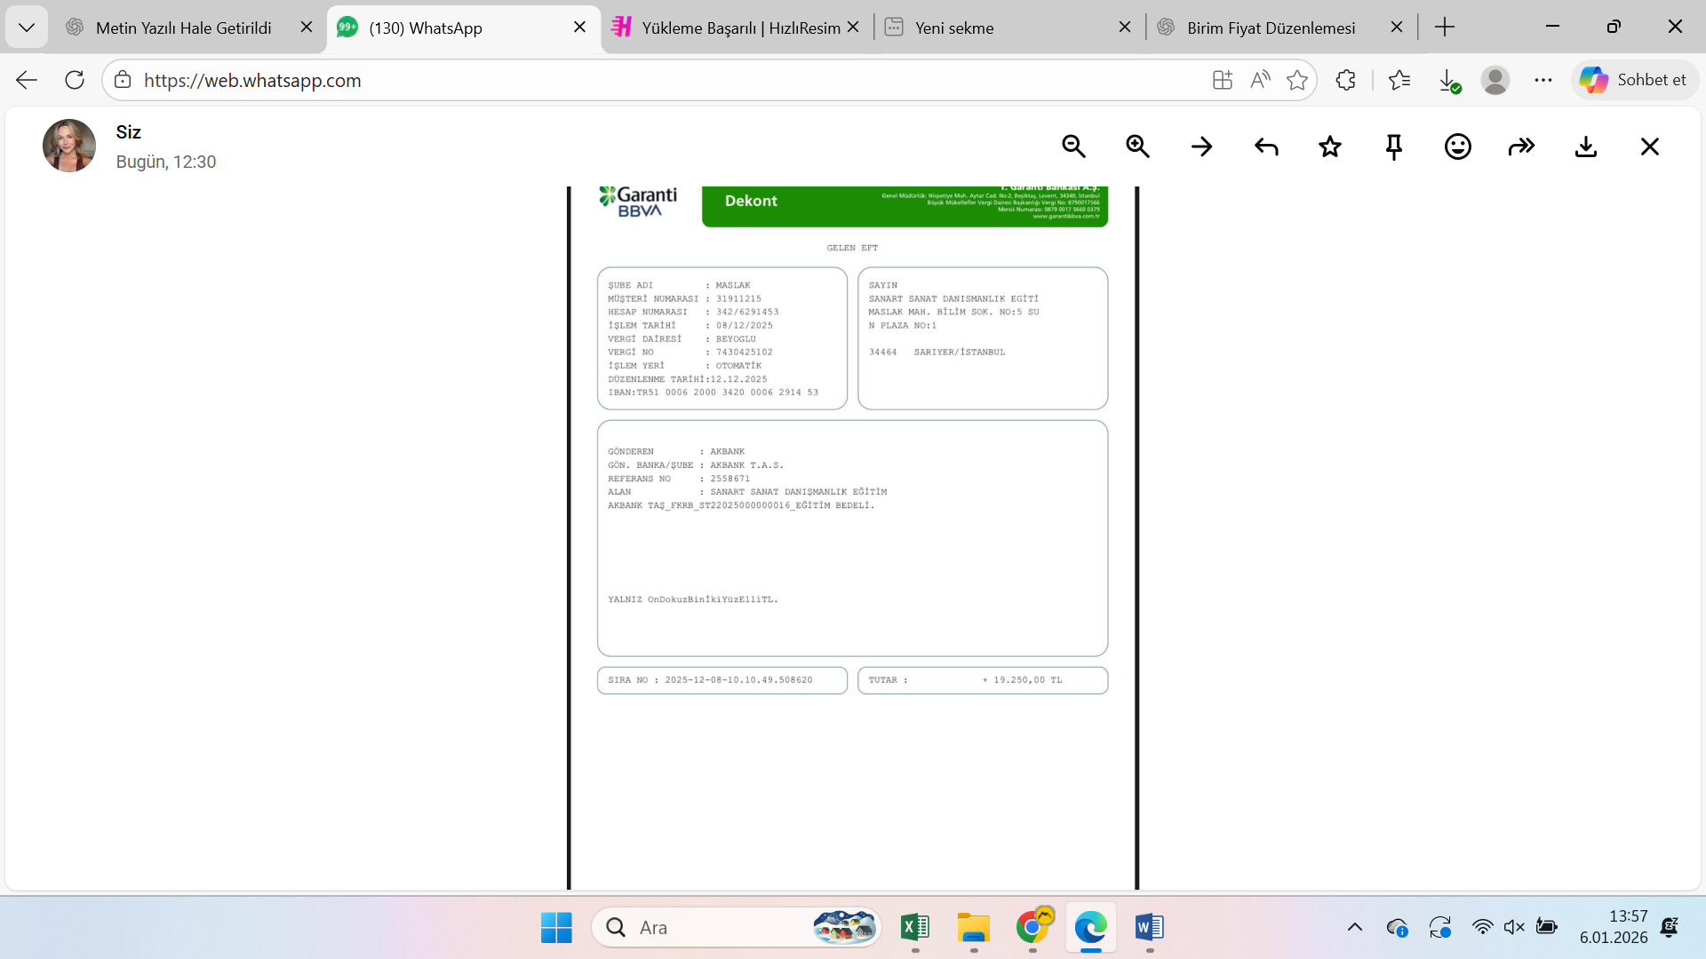
Task: Open Word from taskbar
Action: coord(1150,928)
